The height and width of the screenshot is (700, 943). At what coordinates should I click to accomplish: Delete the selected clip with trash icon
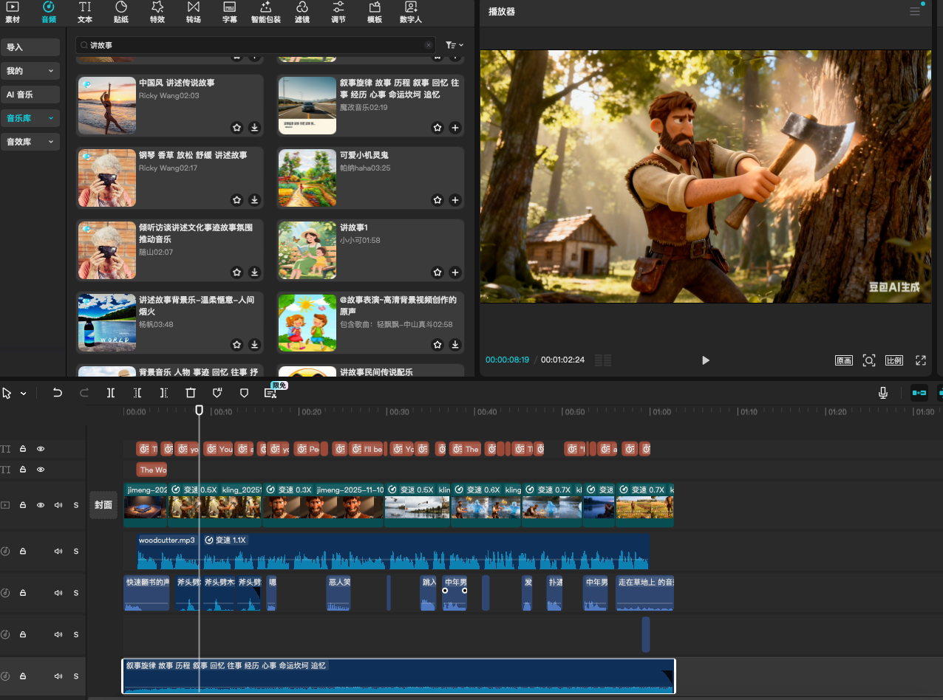191,394
